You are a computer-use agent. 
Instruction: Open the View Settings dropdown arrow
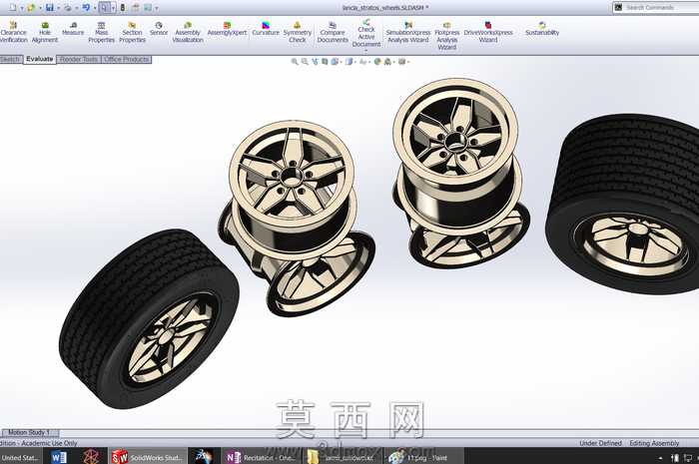pos(407,62)
